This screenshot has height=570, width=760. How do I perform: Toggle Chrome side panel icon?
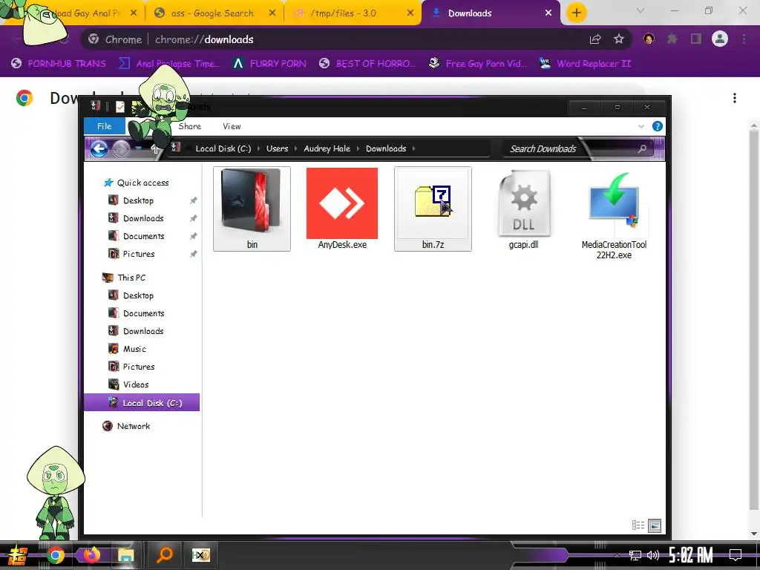click(x=696, y=39)
